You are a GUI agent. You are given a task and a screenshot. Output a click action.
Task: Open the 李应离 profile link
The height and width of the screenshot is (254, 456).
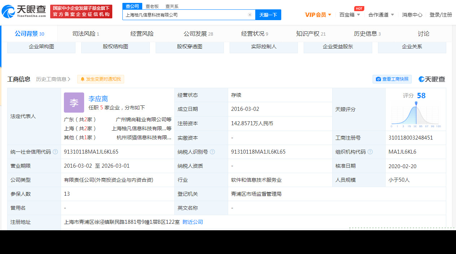(x=98, y=99)
